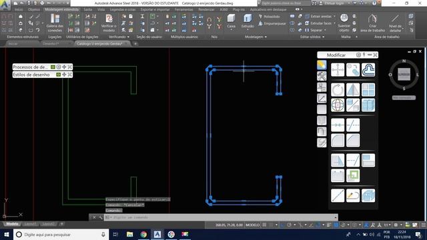
Task: Click the Galeria das conexões icon
Action: coord(55,19)
